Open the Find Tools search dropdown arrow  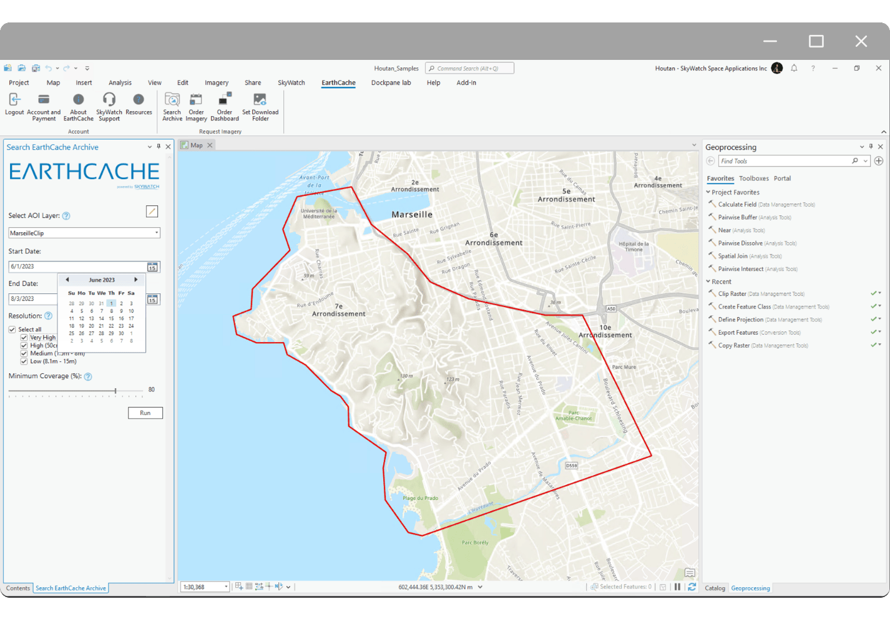point(866,161)
